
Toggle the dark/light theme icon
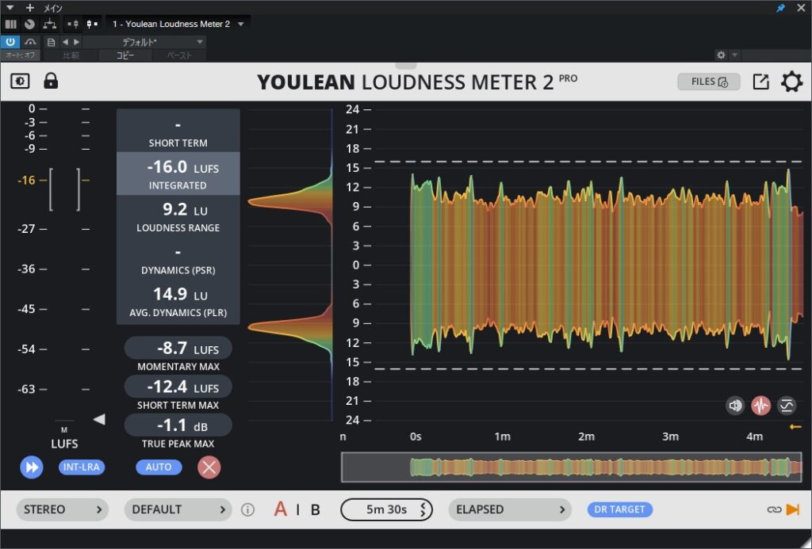coord(20,82)
